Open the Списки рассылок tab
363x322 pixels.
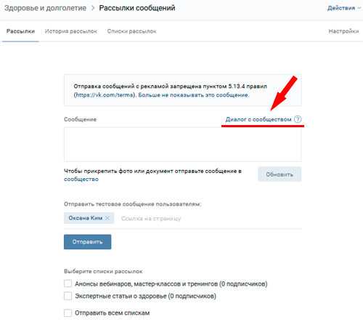[132, 31]
